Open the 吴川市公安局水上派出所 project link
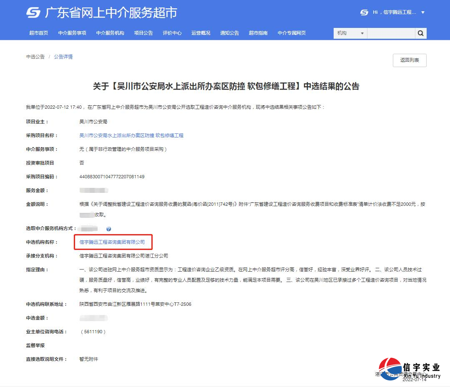This screenshot has height=387, width=450. 131,135
